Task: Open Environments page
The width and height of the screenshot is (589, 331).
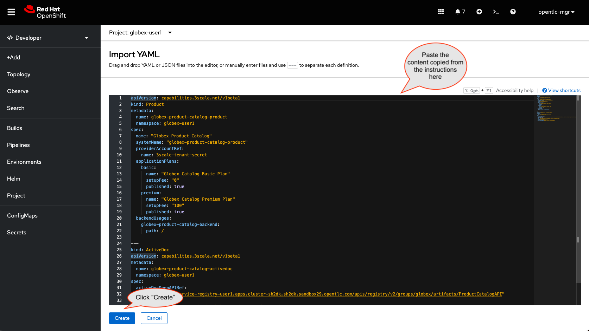Action: pos(24,162)
